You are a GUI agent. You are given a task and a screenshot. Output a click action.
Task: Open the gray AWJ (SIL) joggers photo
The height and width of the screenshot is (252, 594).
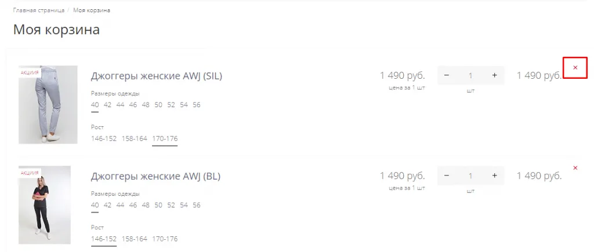[48, 104]
